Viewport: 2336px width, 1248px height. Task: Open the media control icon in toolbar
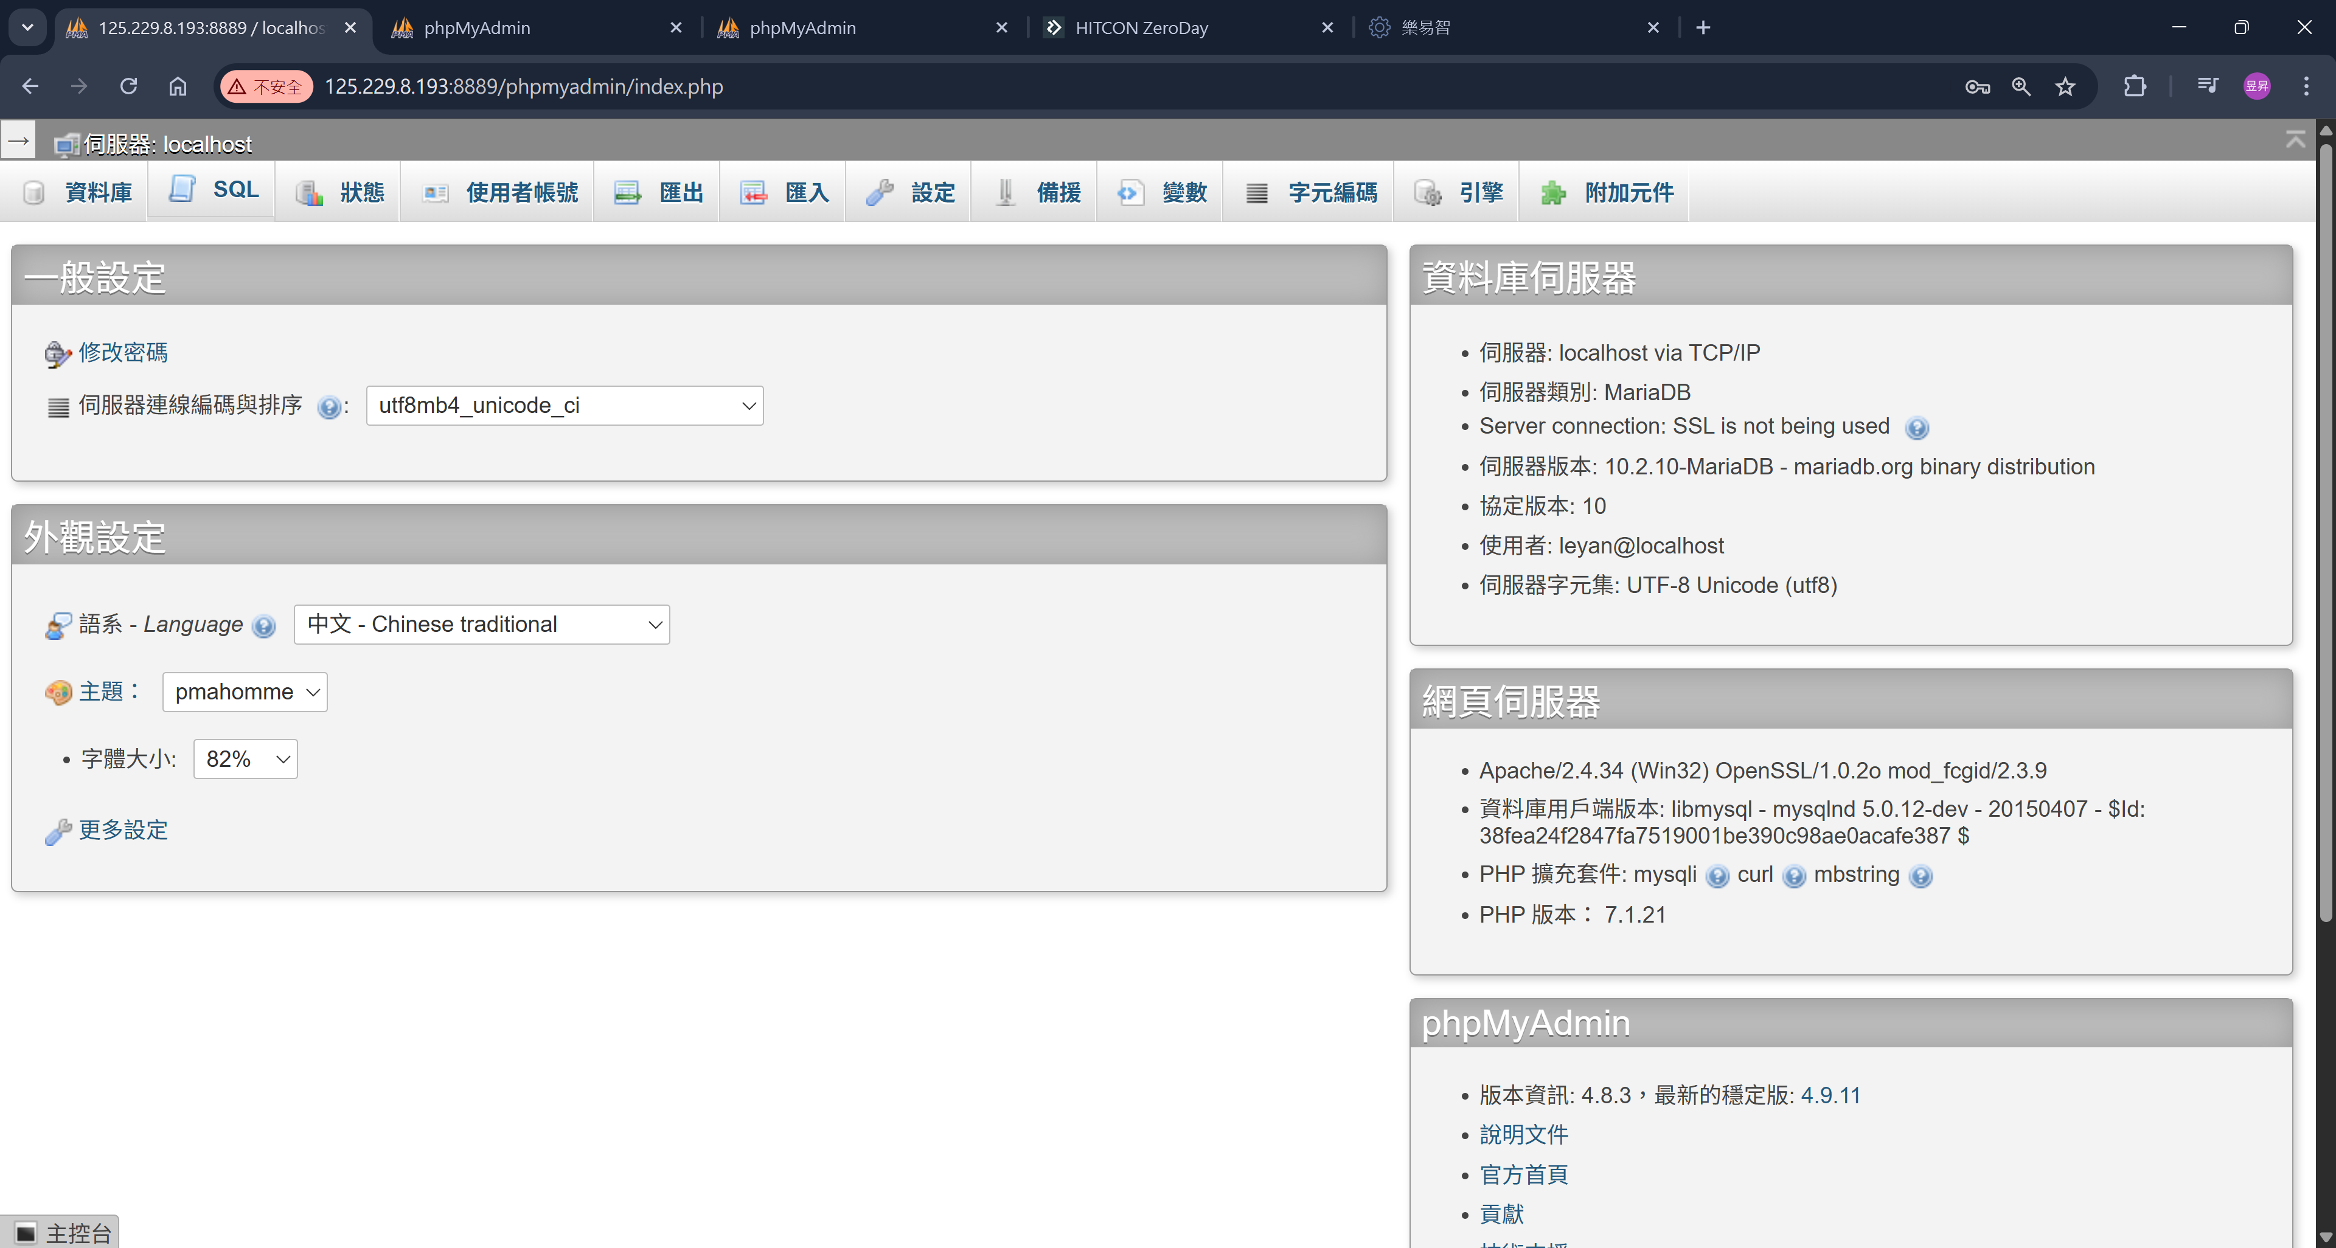[x=2208, y=86]
